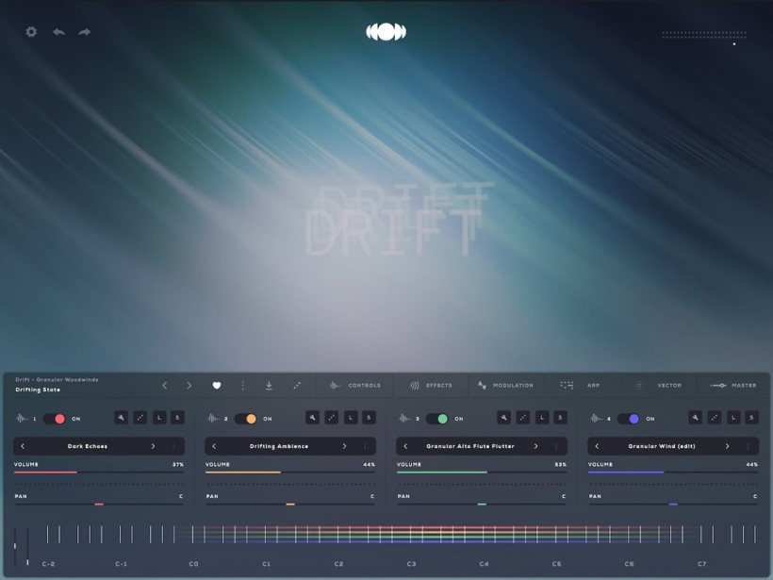The image size is (773, 580).
Task: Turn off layer 1 red switch
Action: [x=55, y=419]
